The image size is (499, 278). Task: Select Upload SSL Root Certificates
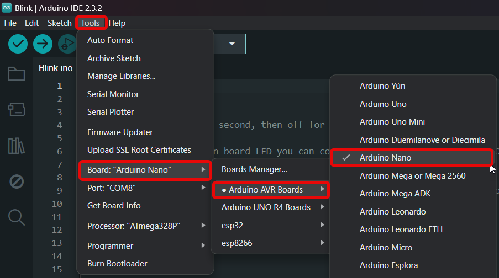tap(145, 150)
